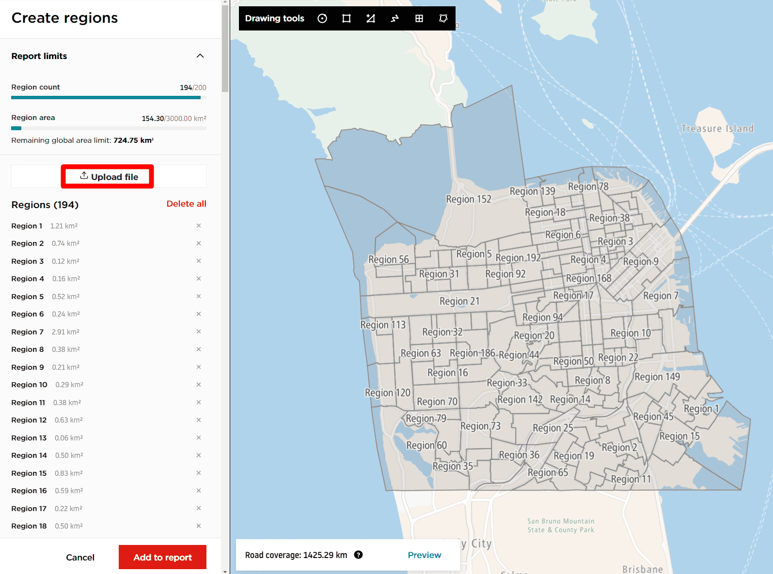Click the Delete all link

[186, 204]
